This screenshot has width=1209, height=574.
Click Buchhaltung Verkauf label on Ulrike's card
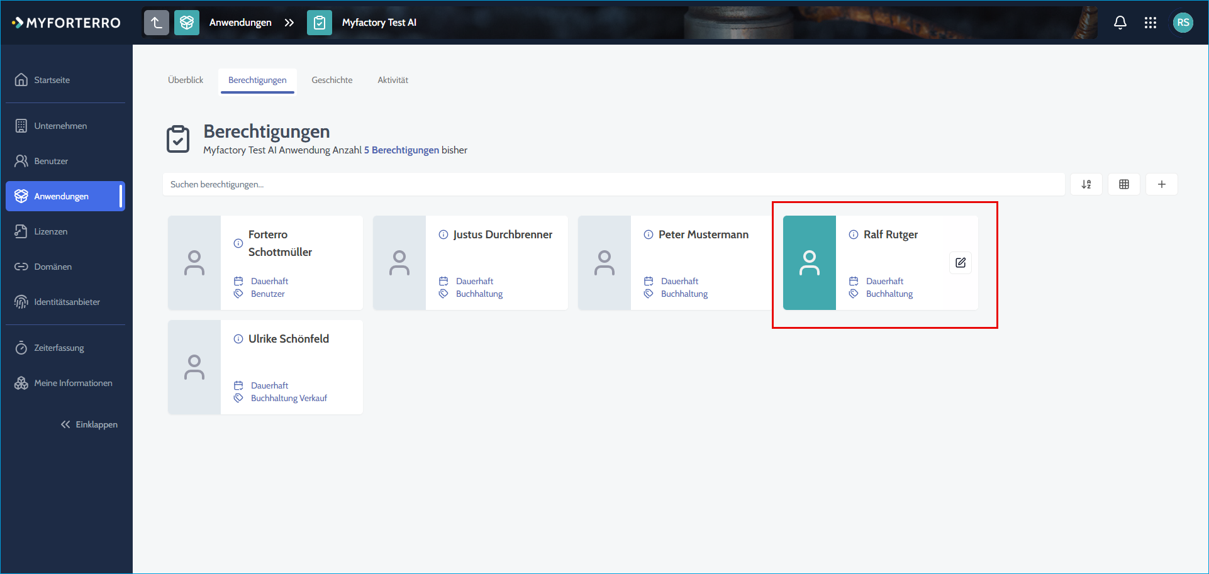point(289,398)
